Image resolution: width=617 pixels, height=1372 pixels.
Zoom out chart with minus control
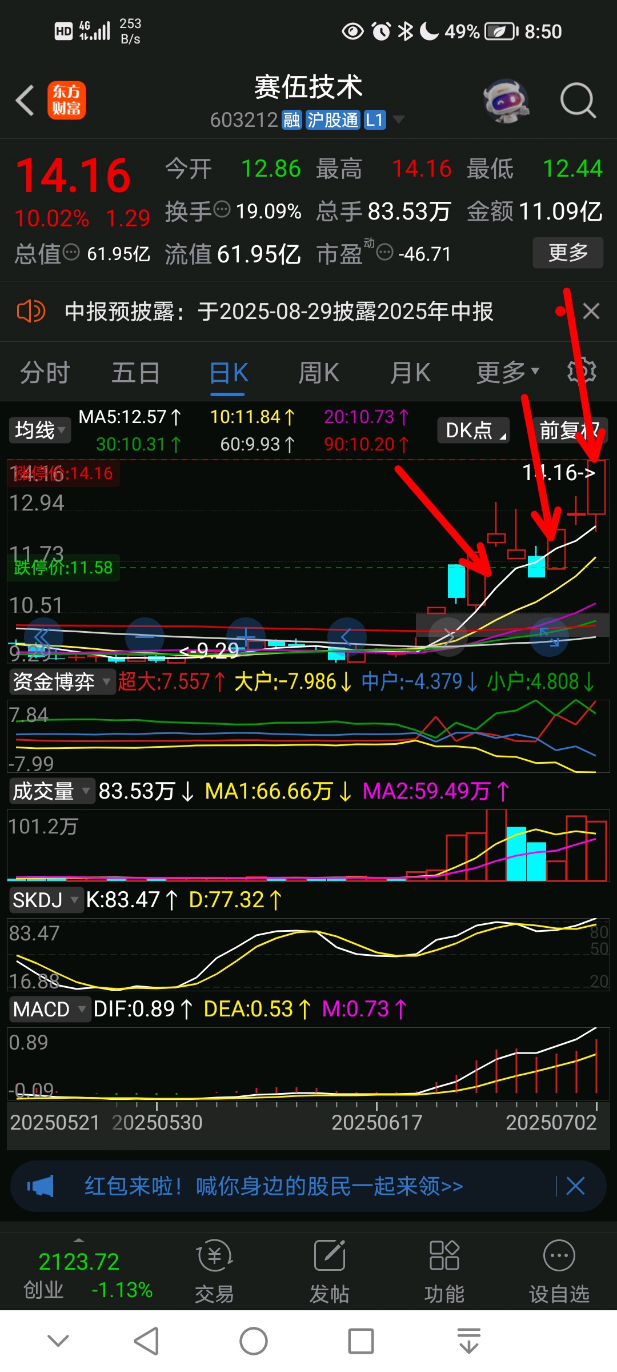click(145, 637)
